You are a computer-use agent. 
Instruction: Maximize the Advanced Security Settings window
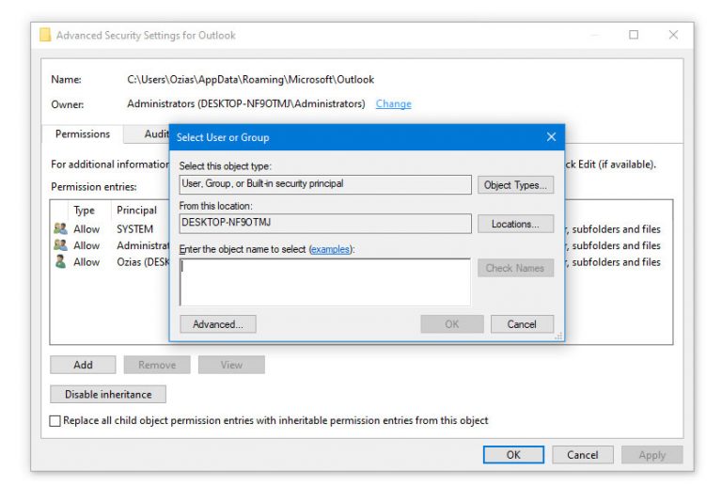coord(634,35)
